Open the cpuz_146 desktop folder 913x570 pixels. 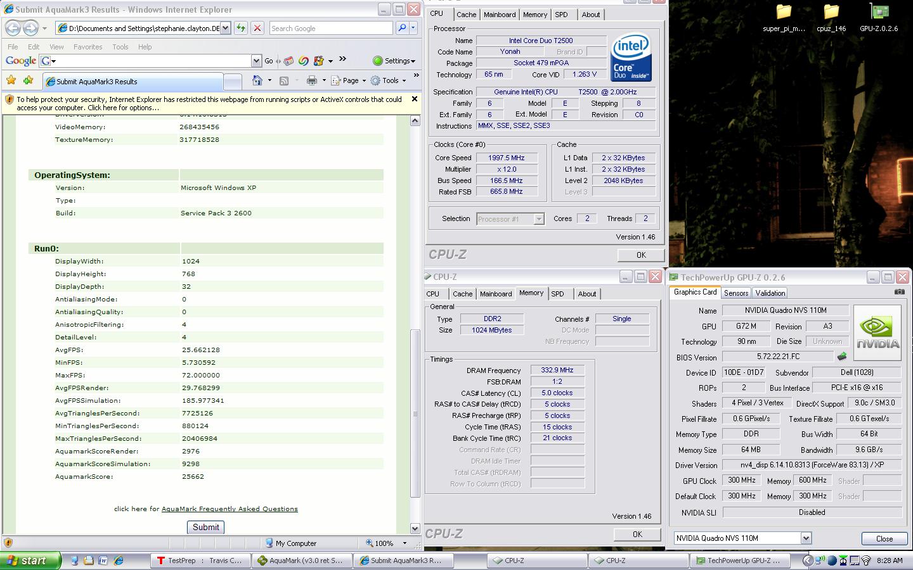[x=831, y=18]
